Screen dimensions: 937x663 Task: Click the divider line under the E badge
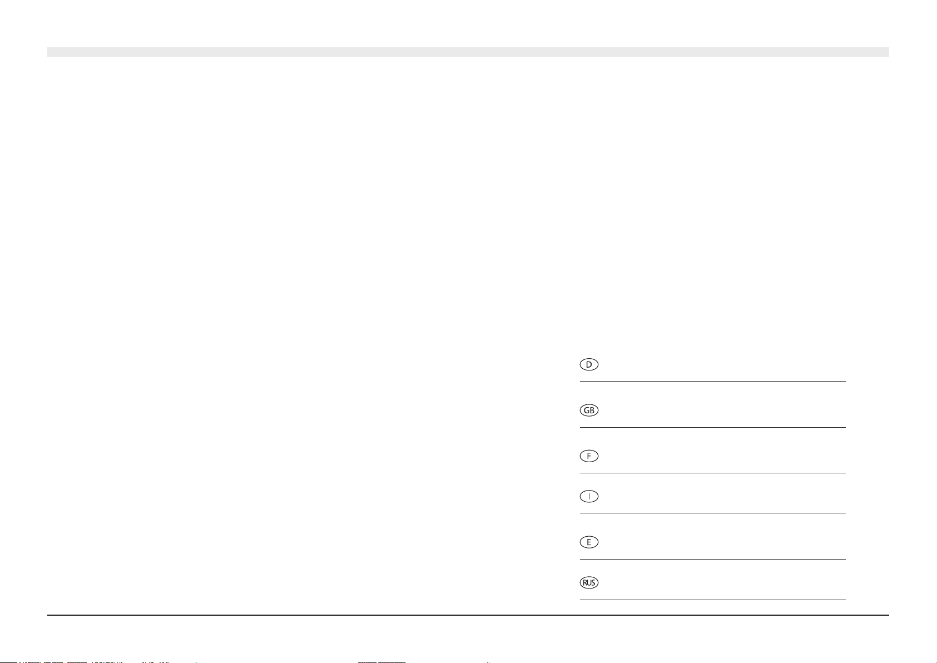[713, 559]
